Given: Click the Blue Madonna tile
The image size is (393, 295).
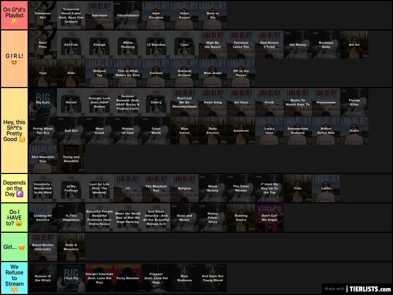Looking at the screenshot, I should tap(184, 278).
